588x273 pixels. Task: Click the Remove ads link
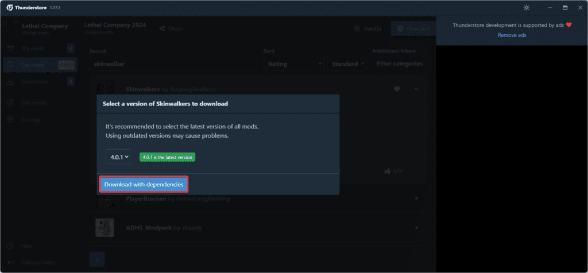coord(512,35)
